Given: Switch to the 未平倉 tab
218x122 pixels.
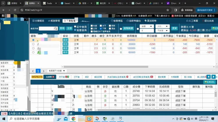Looking at the screenshot, I should click(x=64, y=77).
